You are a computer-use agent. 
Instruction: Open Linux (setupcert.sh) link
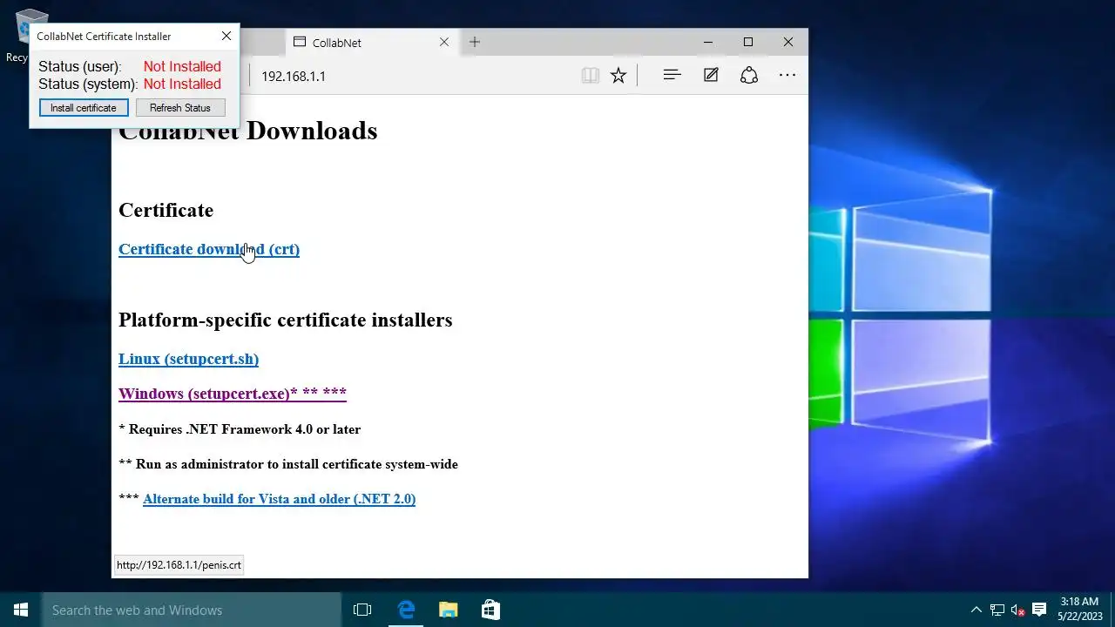[188, 359]
